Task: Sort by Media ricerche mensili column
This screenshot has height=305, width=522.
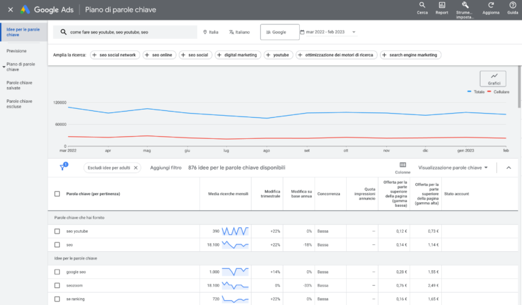Action: pos(228,193)
